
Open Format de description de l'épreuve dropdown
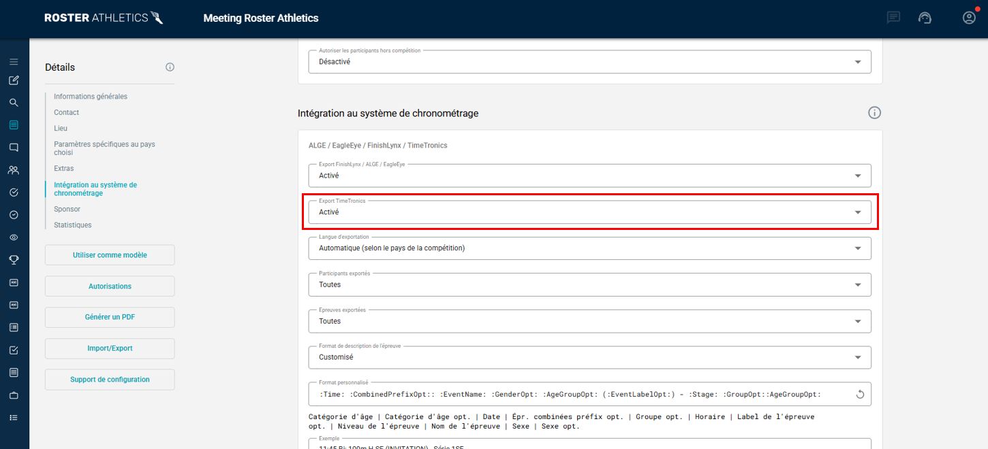coord(590,357)
